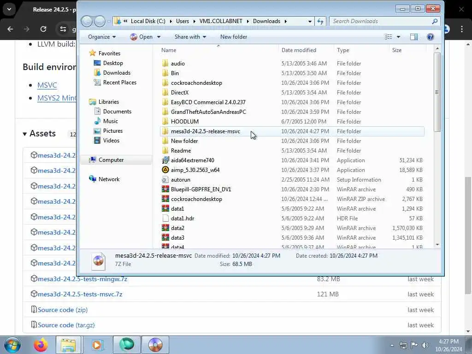This screenshot has height=354, width=472.
Task: Collapse the Assets section in browser
Action: pos(25,134)
